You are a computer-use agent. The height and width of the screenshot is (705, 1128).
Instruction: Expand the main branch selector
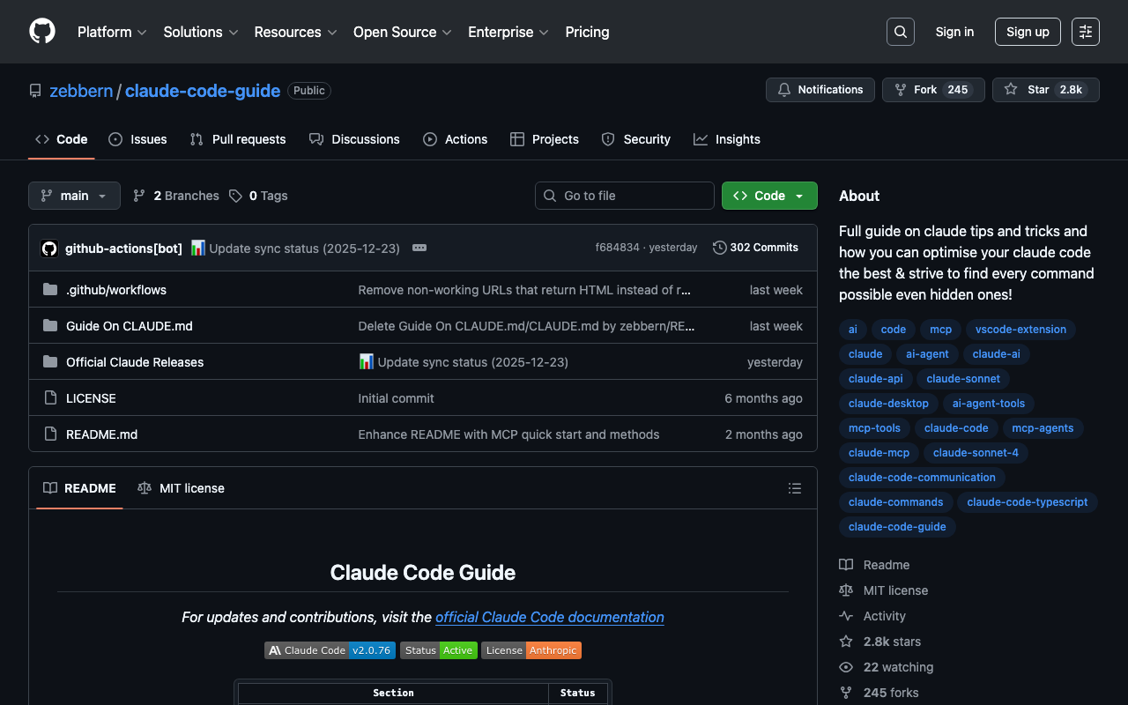point(74,196)
